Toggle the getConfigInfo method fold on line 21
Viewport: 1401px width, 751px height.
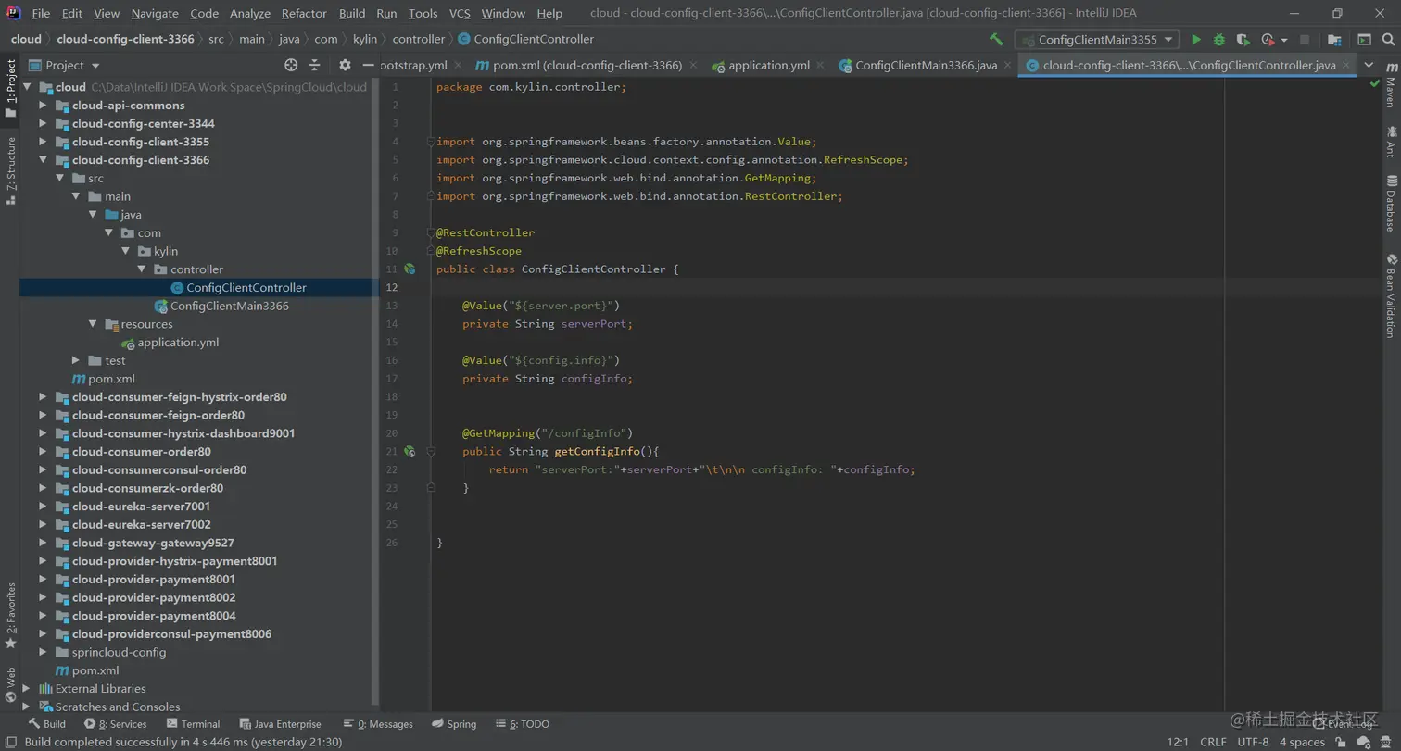point(431,451)
